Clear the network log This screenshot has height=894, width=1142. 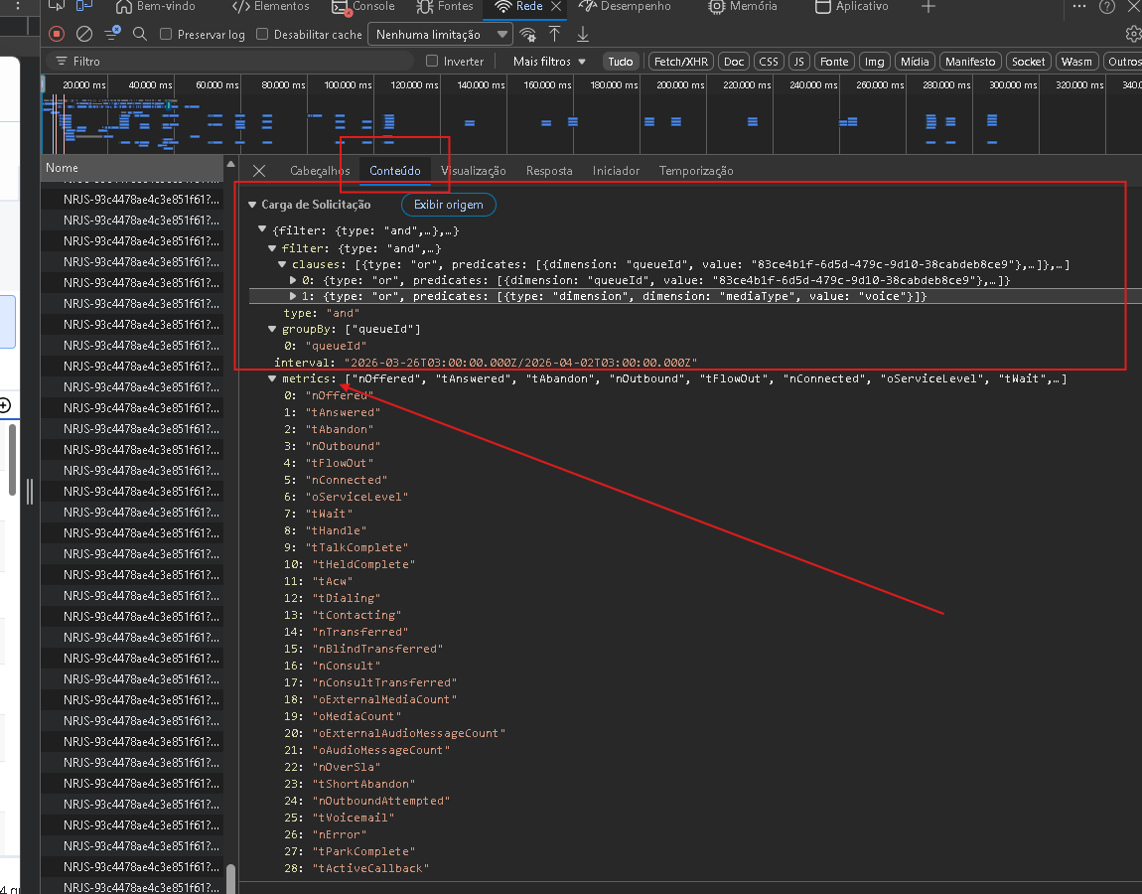click(84, 34)
